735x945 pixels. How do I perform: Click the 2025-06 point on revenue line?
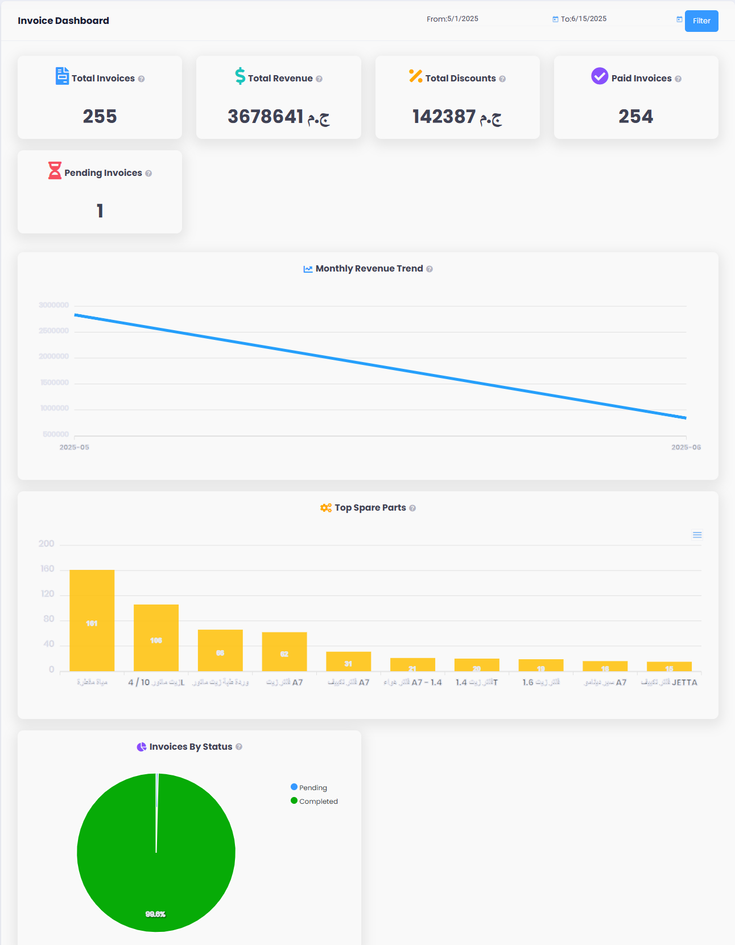686,418
